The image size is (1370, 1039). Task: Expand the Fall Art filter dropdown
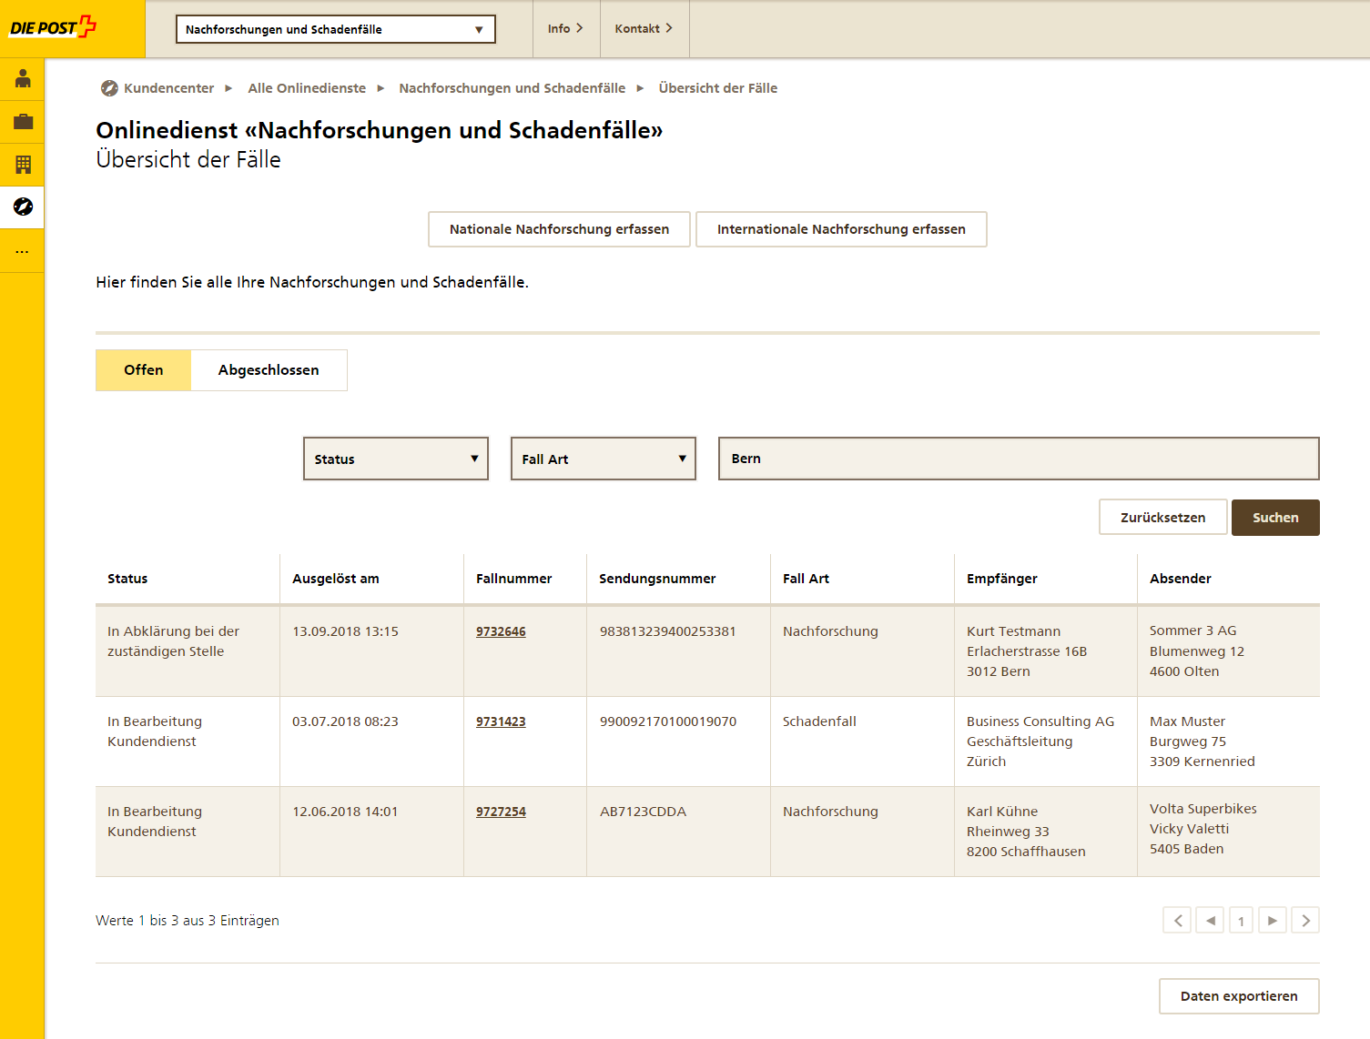pos(603,459)
